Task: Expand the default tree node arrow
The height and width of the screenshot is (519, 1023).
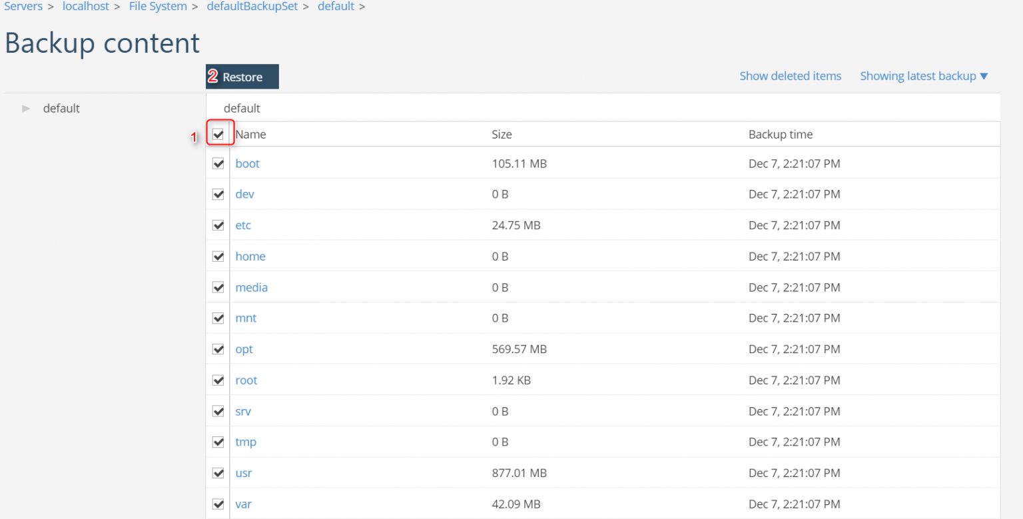Action: point(26,108)
